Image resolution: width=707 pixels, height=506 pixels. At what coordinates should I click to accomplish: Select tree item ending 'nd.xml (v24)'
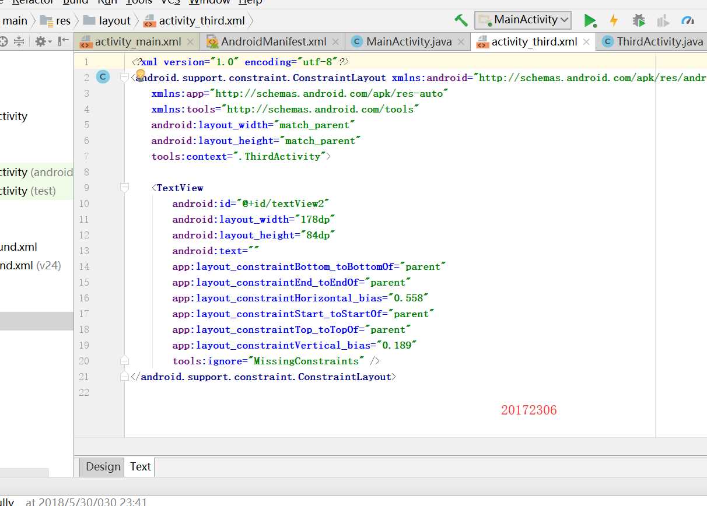[x=37, y=265]
